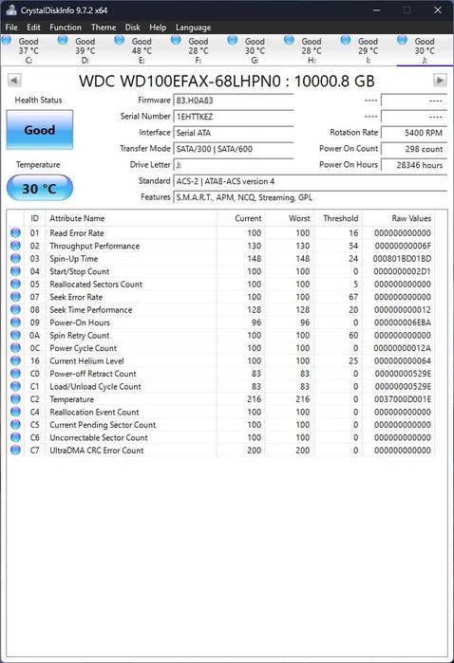Screen dimensions: 454x663
Task: Select the UltraDMA CRC Error Count text
Action: point(97,451)
